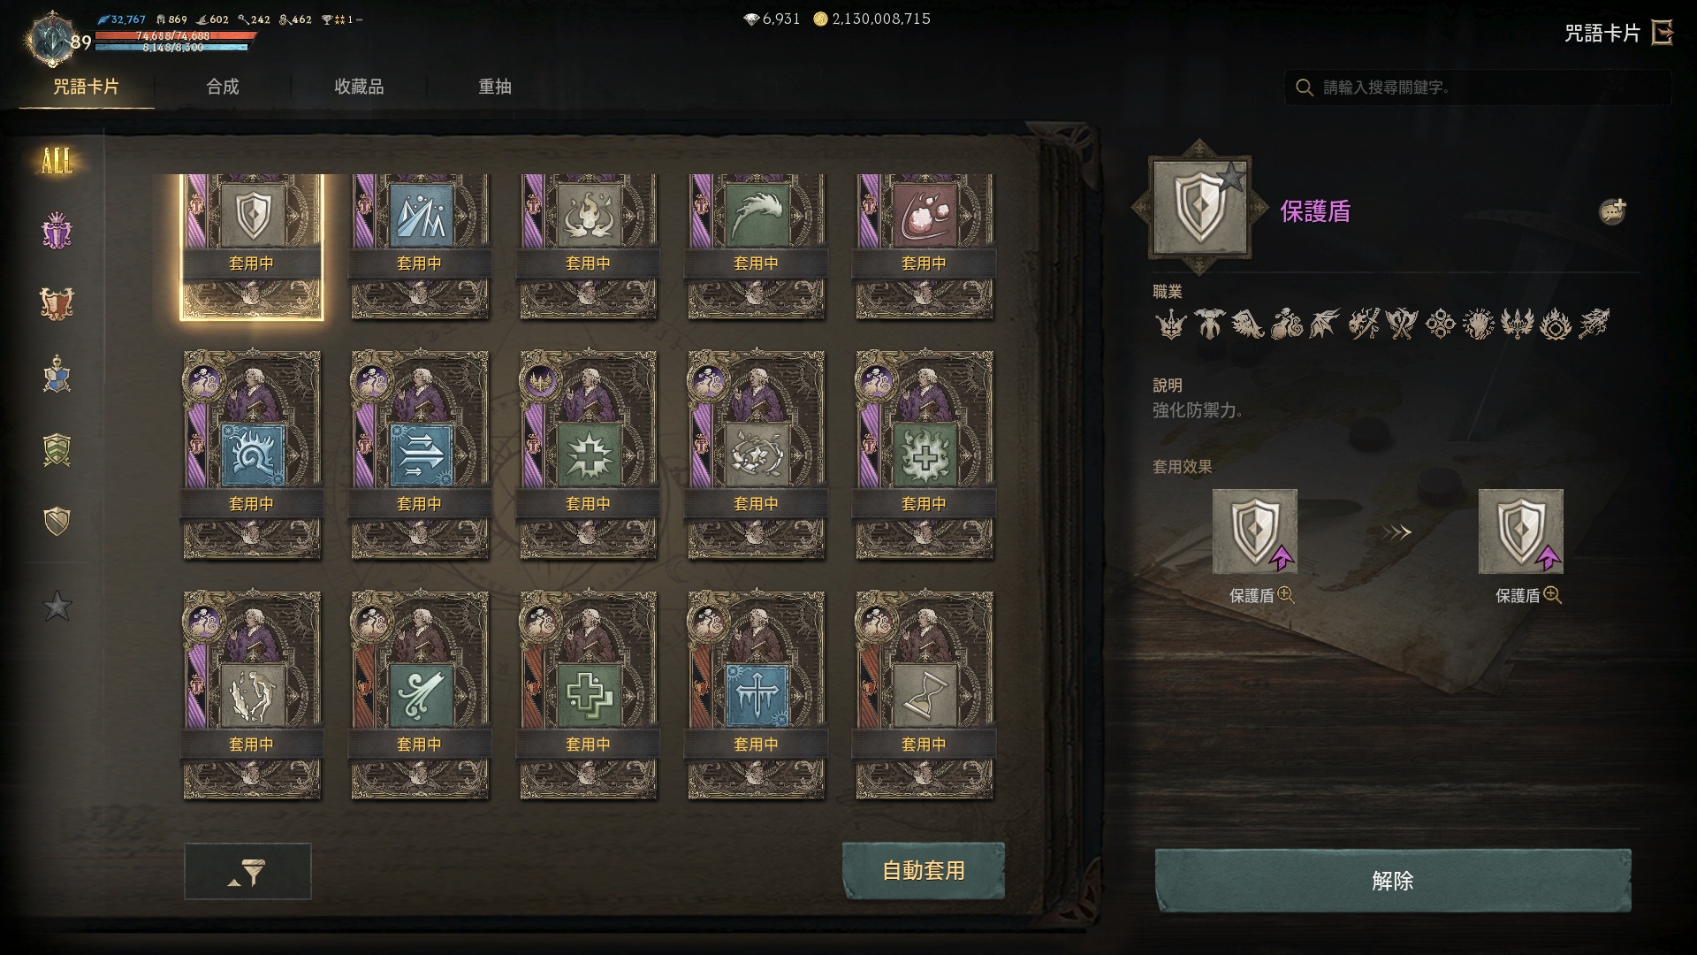1697x955 pixels.
Task: Click the 自動套用 button
Action: 924,871
